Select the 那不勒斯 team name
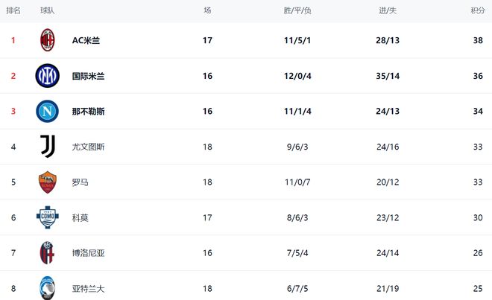This screenshot has width=492, height=300. pos(88,112)
